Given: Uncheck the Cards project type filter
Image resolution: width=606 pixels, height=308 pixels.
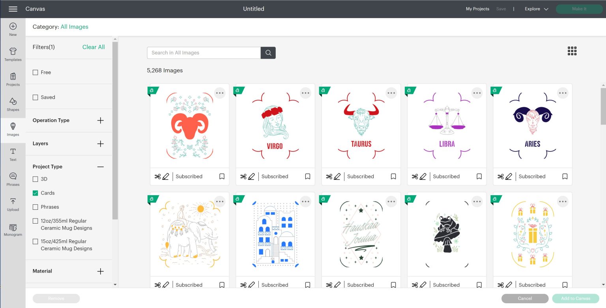Looking at the screenshot, I should (36, 193).
